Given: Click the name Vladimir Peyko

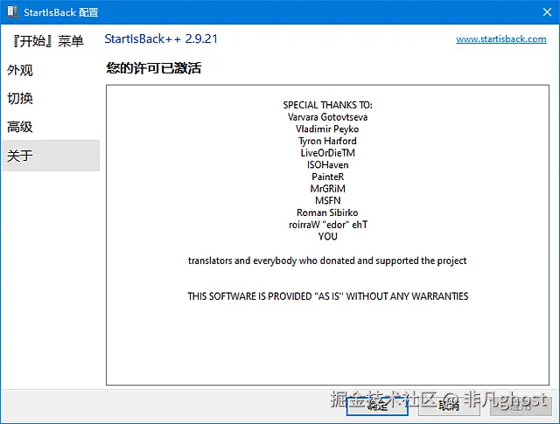Looking at the screenshot, I should [x=327, y=129].
